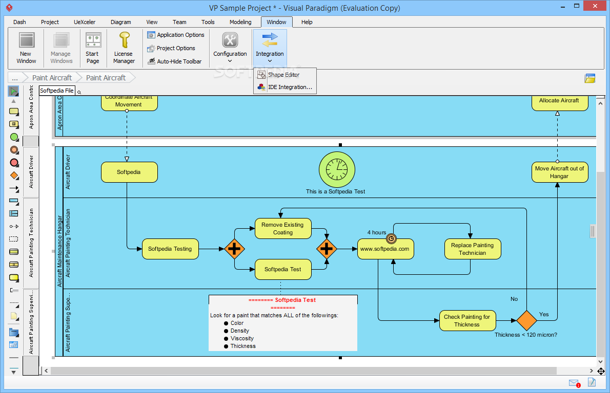Select the Pool tool in palette
Screen dimensions: 610x393
(x=14, y=201)
